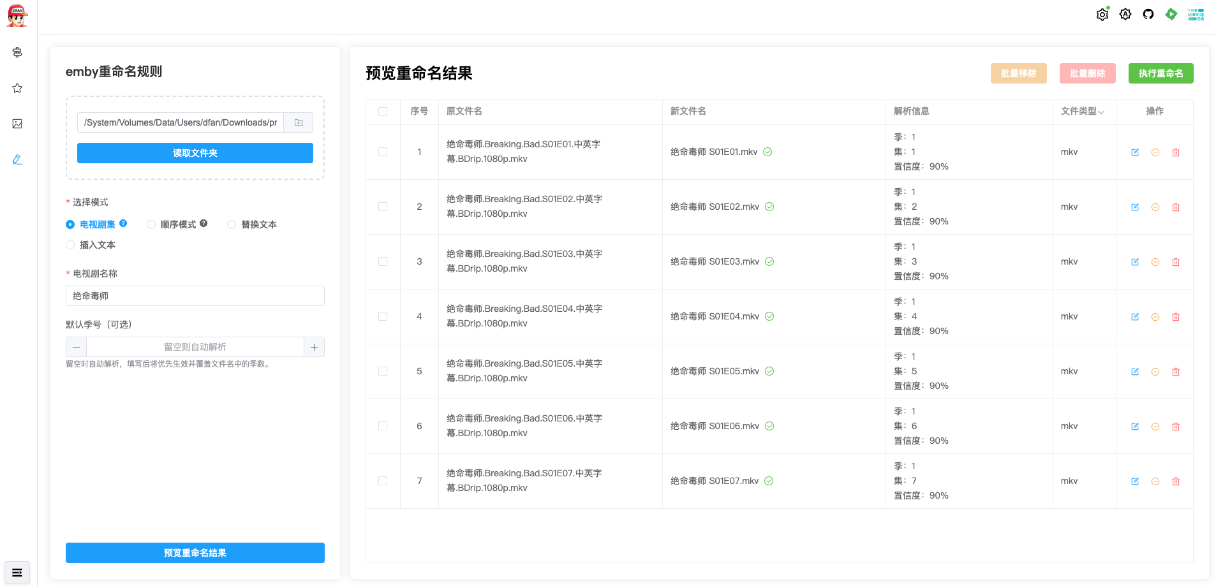Delete row 1 S01E01 with trash icon
Image resolution: width=1216 pixels, height=586 pixels.
(x=1176, y=152)
